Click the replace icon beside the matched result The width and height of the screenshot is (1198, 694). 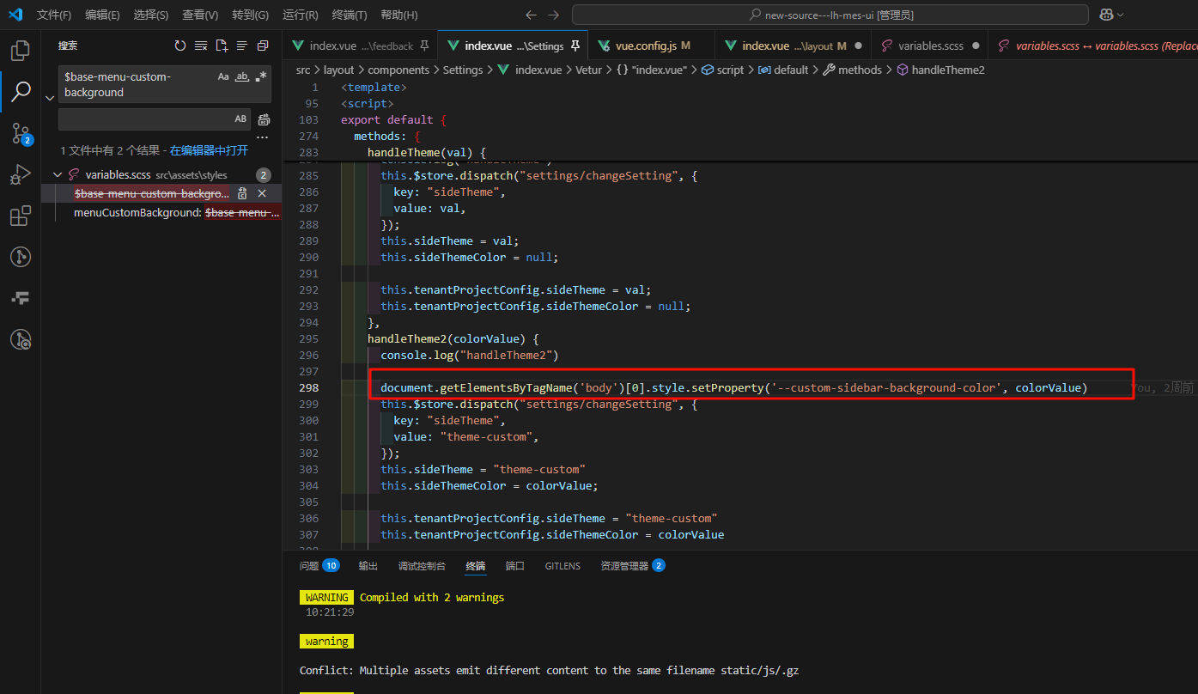tap(241, 194)
